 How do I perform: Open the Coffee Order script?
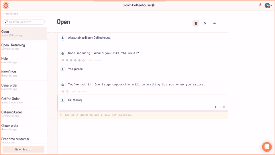point(24,101)
